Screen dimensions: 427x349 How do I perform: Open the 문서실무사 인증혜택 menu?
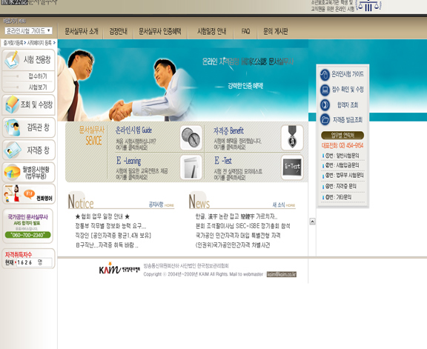coord(160,31)
